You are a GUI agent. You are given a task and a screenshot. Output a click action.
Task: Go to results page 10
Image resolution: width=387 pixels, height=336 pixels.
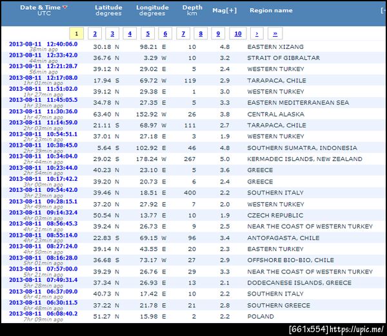(238, 33)
